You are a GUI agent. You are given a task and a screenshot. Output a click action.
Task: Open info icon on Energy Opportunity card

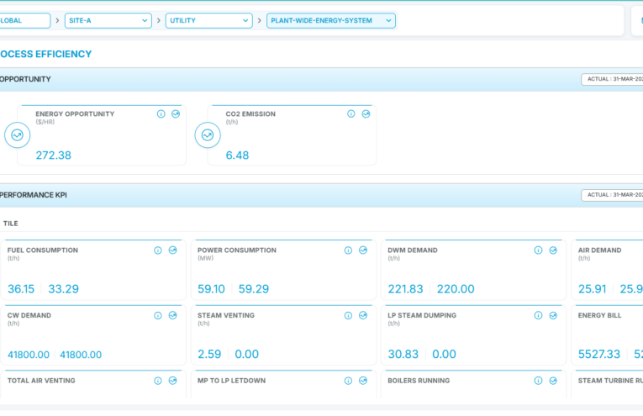coord(161,114)
